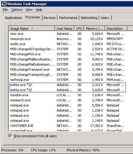Click the SharePoin... description cell
This screenshot has width=133, height=154.
coord(116,126)
